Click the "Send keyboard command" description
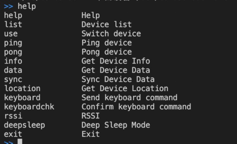The width and height of the screenshot is (237, 144). click(129, 98)
